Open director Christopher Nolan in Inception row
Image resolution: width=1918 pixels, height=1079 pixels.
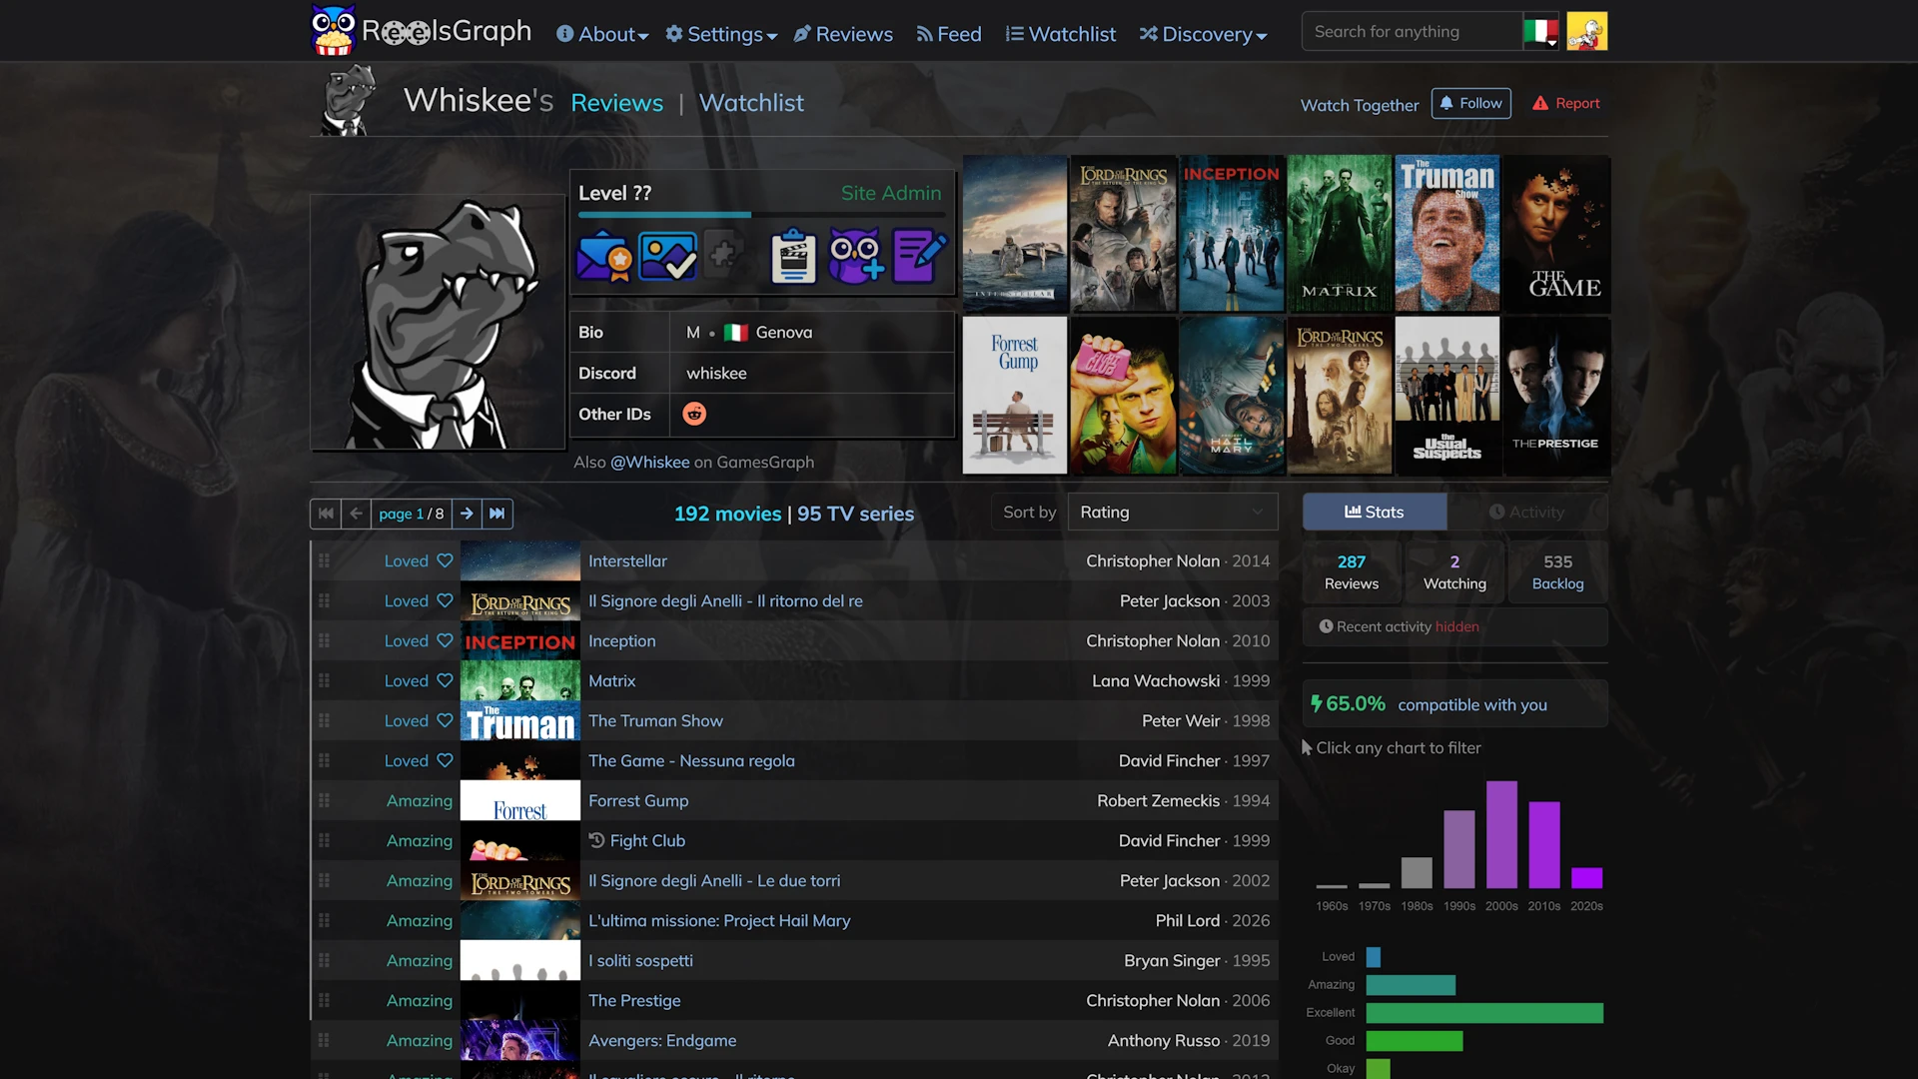pyautogui.click(x=1153, y=641)
